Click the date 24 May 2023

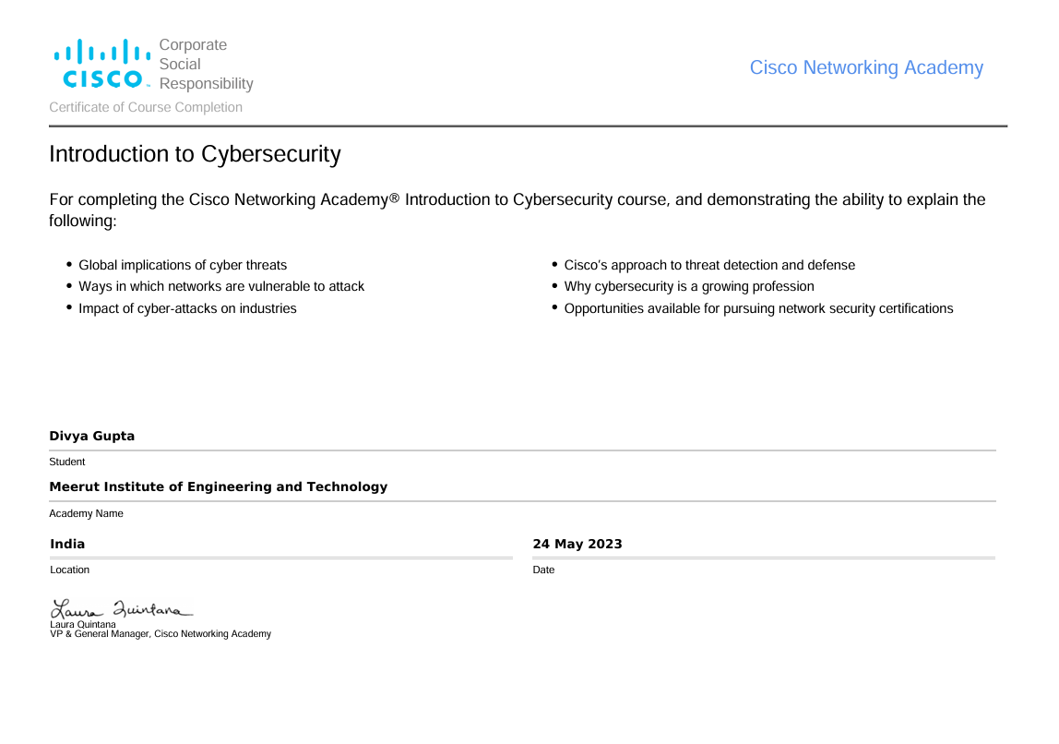click(x=577, y=544)
